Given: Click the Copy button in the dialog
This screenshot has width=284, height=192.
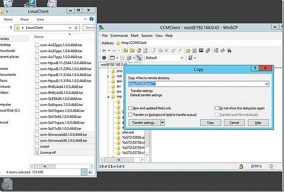Looking at the screenshot, I should pyautogui.click(x=210, y=123).
